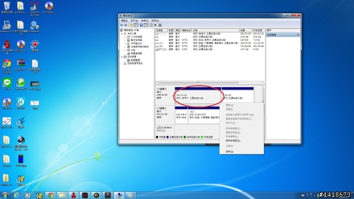Click the Forward arrow in the toolbar
Viewport: 354px width, 199px height.
(x=126, y=25)
